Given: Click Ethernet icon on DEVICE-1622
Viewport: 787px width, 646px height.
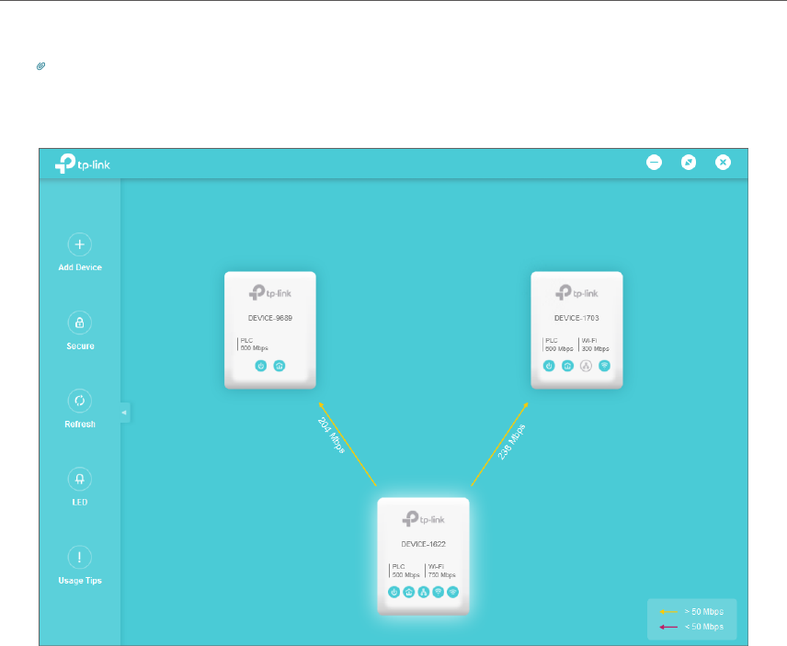Looking at the screenshot, I should [x=424, y=593].
